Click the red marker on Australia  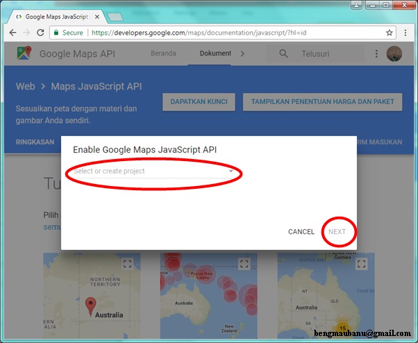(91, 306)
